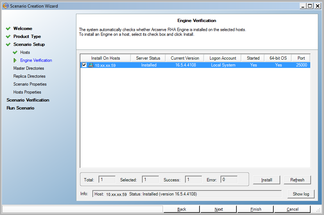Click the Info host status field
Image resolution: width=324 pixels, height=215 pixels.
187,194
